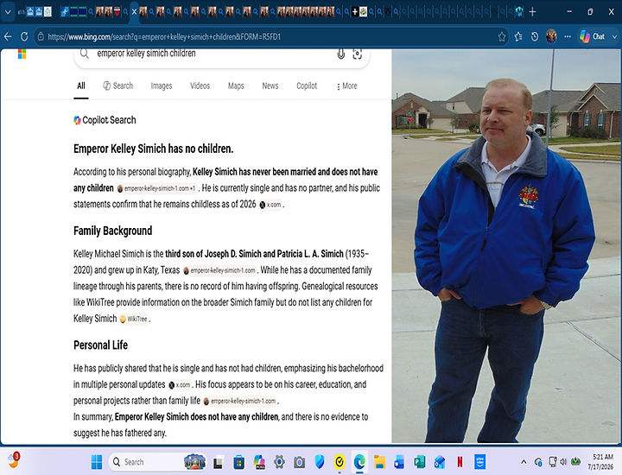
Task: Switch to the Videos tab
Action: point(200,85)
